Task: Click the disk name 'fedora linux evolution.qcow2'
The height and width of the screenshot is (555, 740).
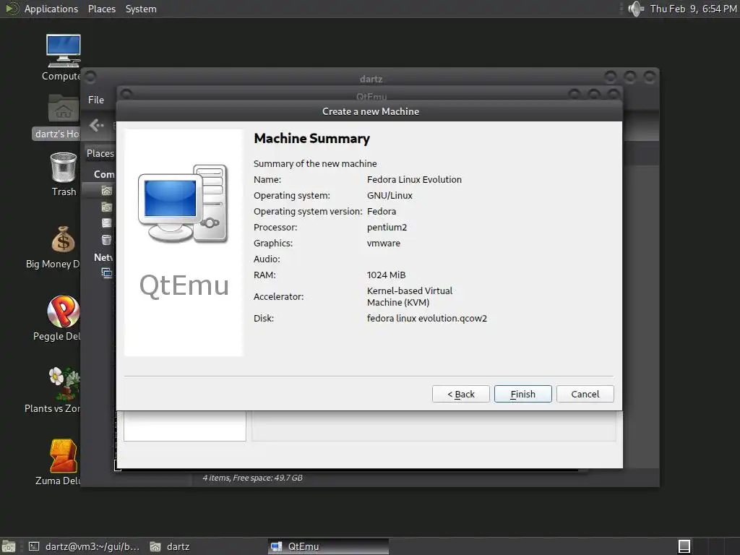Action: click(x=427, y=318)
